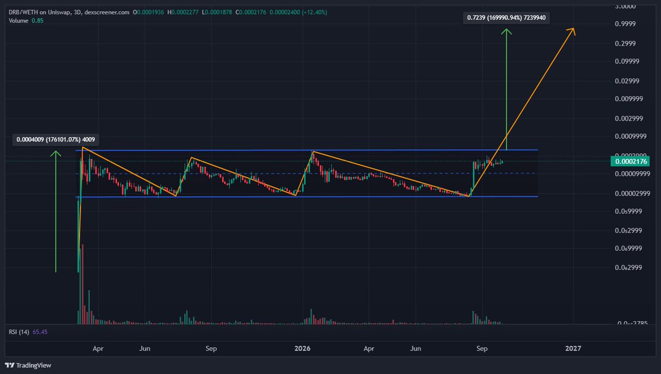The image size is (661, 374).
Task: Click the 0.00002999 price axis label
Action: [632, 194]
